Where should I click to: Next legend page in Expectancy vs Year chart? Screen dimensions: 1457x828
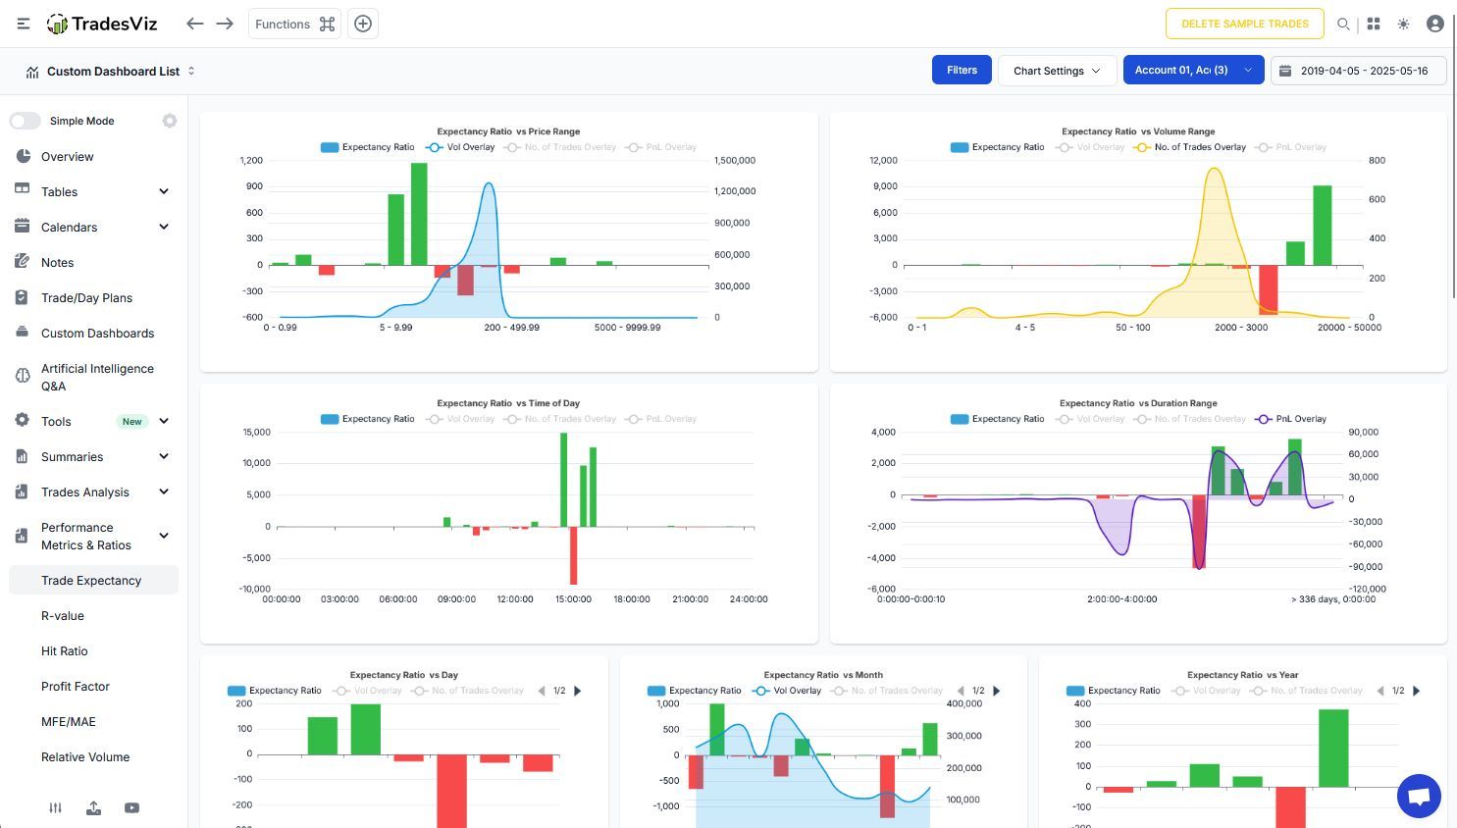(1417, 691)
